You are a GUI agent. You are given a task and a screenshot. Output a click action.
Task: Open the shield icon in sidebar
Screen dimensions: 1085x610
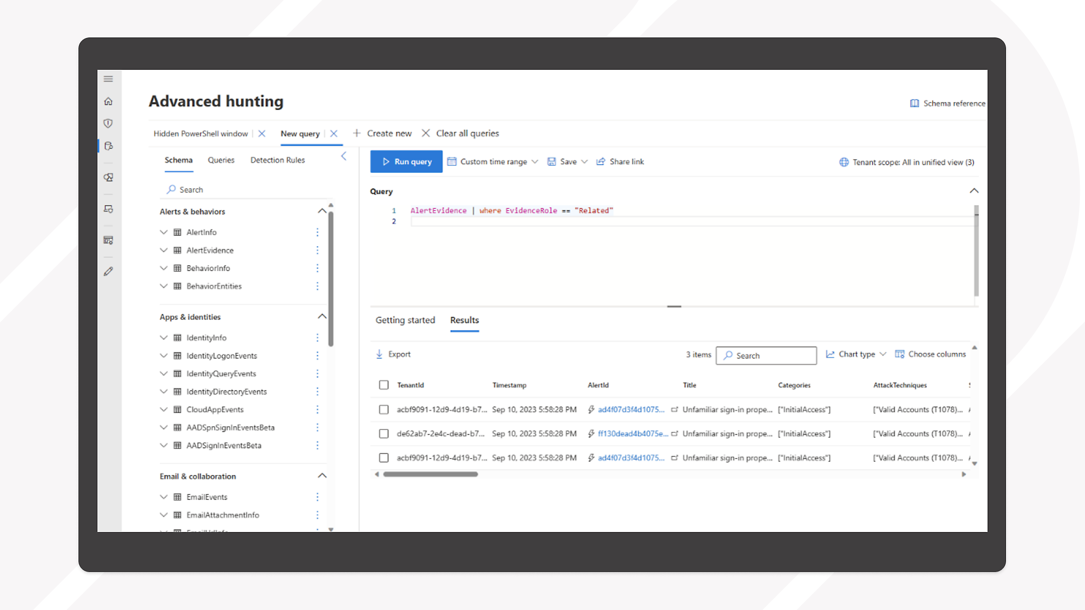pyautogui.click(x=108, y=124)
